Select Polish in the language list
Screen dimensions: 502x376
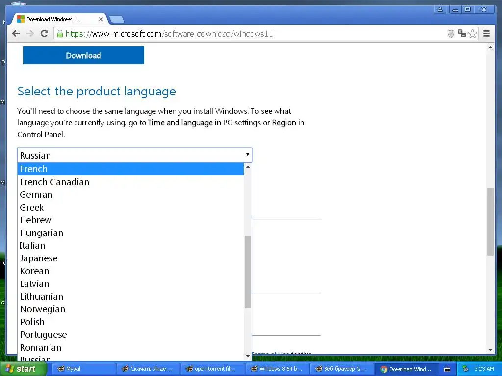130,322
